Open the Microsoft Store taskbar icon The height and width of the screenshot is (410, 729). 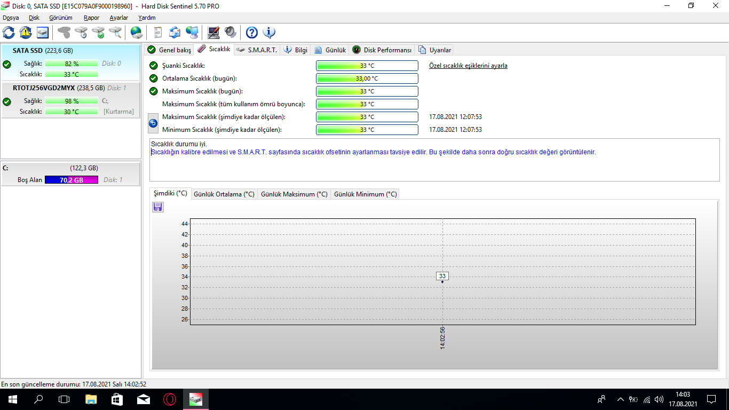[117, 399]
